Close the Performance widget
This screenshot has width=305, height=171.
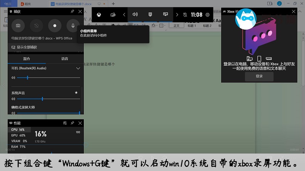coord(80,123)
